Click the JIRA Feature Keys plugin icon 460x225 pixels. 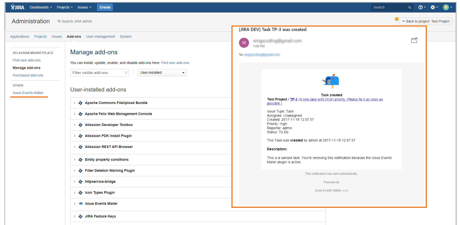(80, 216)
